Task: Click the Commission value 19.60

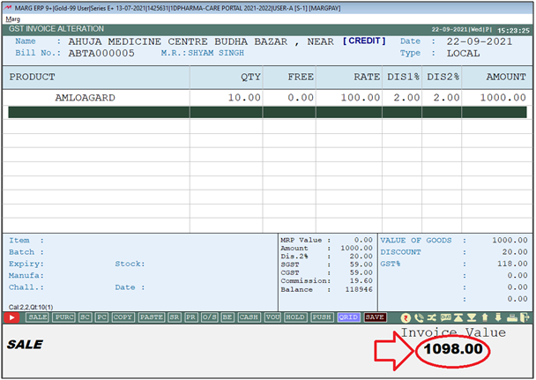Action: click(361, 280)
